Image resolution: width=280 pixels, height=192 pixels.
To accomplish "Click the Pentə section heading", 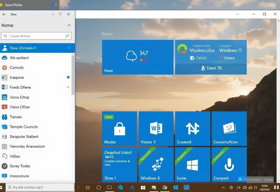I will point(107,34).
